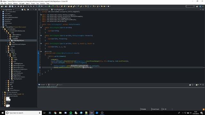Select Magiball.java in the tree
Viewport: 205px width, 115px height.
tap(17, 75)
